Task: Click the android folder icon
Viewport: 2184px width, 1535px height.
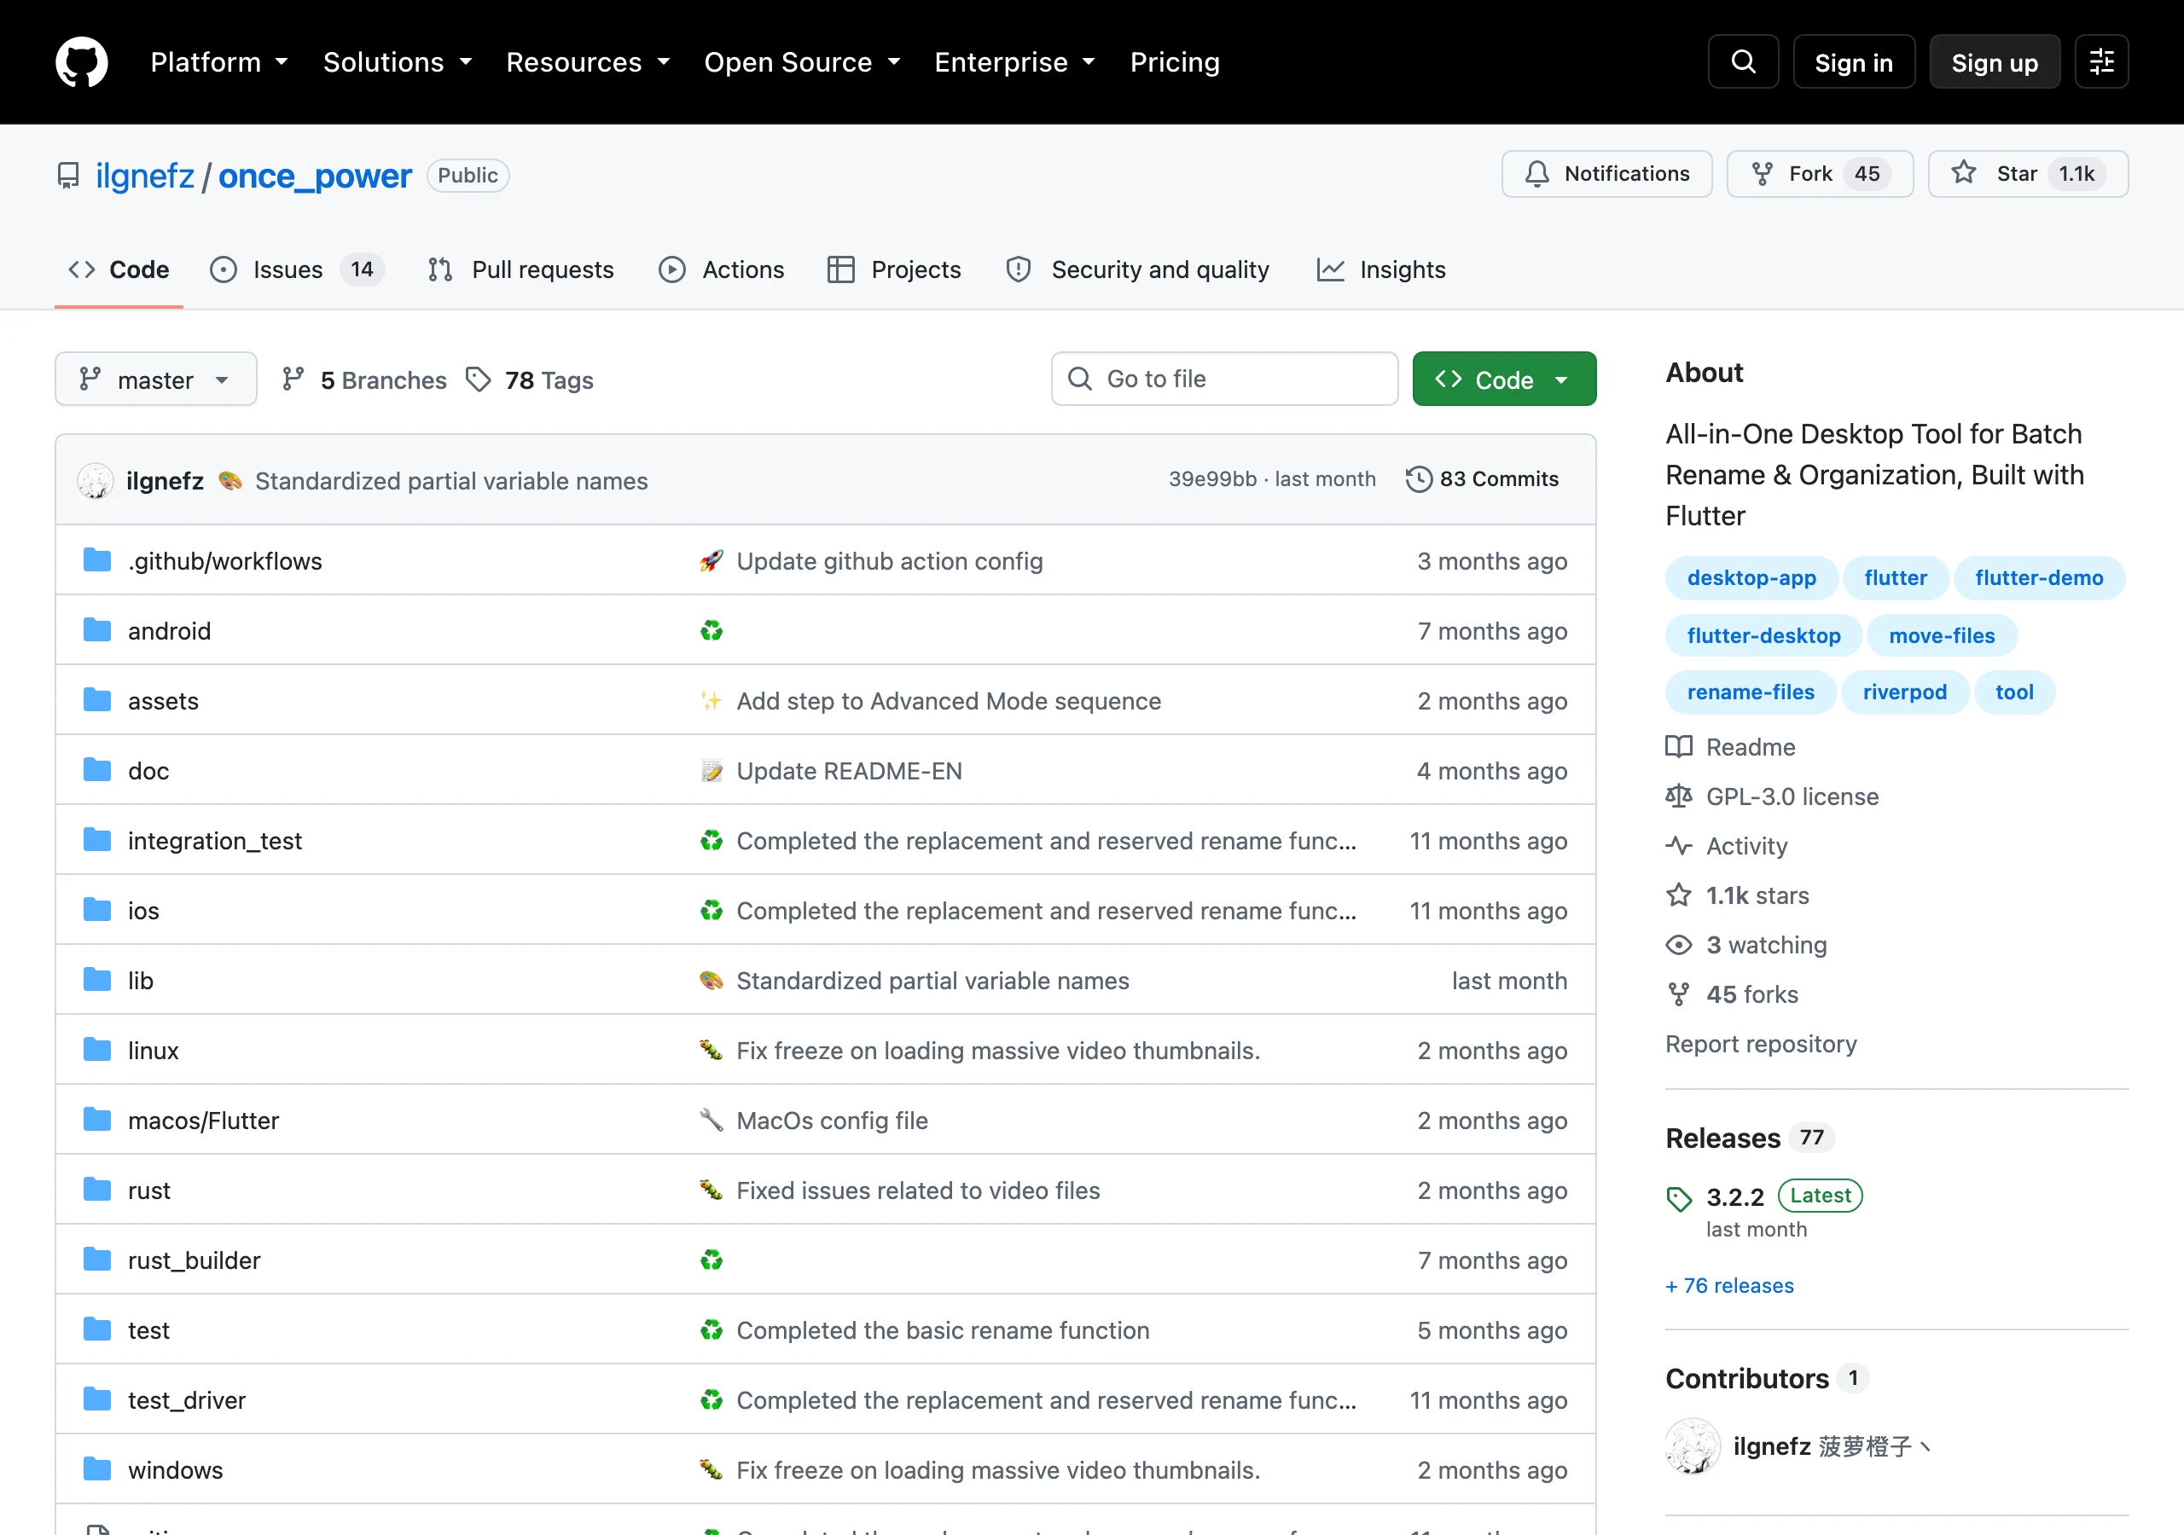Action: (x=97, y=630)
